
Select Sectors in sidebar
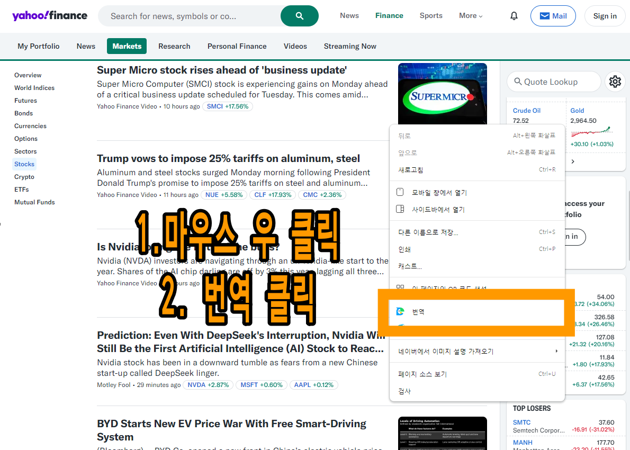pyautogui.click(x=25, y=151)
